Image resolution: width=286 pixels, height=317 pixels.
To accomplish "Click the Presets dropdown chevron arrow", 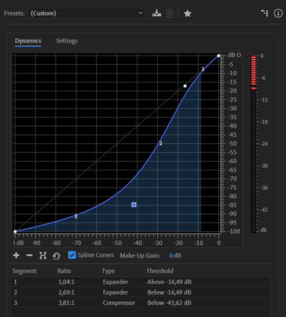I will pos(140,13).
